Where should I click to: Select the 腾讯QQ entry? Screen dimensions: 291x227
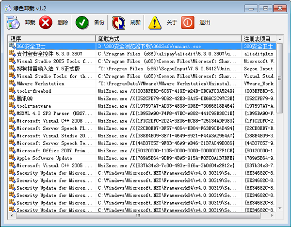pyautogui.click(x=25, y=98)
